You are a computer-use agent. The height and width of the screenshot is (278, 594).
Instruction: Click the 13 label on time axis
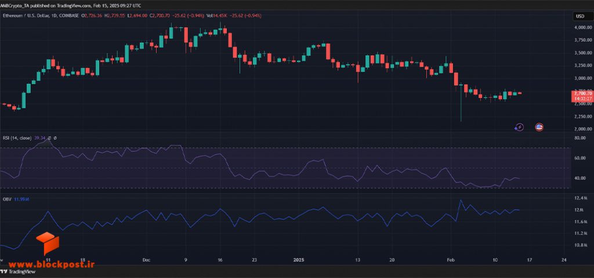coord(357,260)
